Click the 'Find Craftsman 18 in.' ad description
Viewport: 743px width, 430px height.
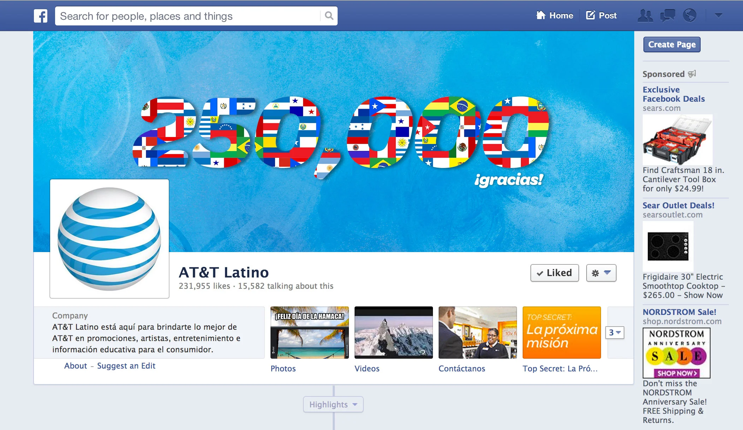[683, 179]
